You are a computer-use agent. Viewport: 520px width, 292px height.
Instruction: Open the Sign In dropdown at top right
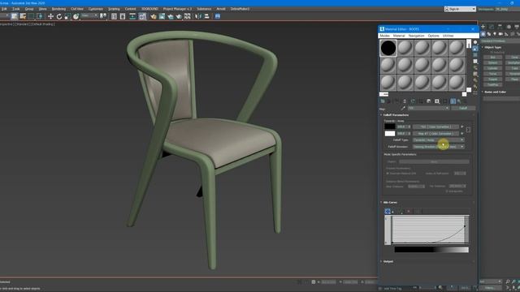[x=460, y=9]
